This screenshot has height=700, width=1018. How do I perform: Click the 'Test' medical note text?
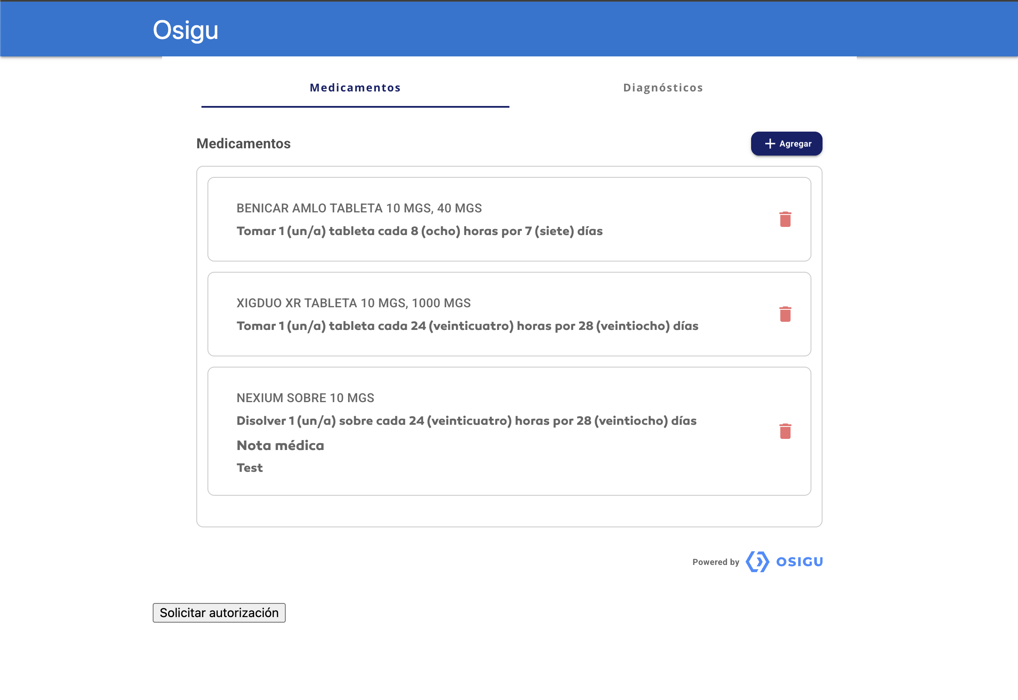(249, 468)
